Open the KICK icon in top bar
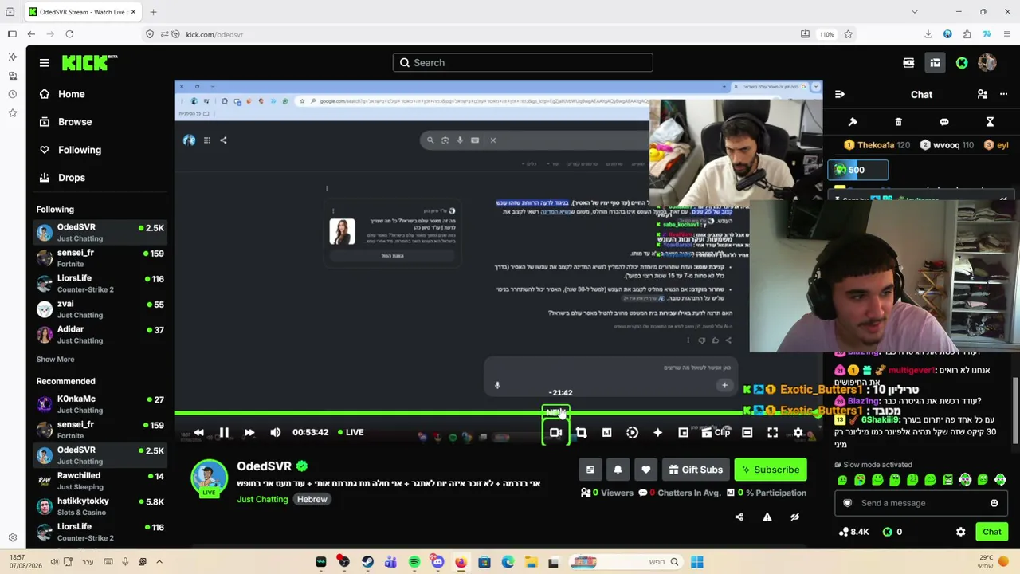Screen dimensions: 1020x574 click(908, 63)
